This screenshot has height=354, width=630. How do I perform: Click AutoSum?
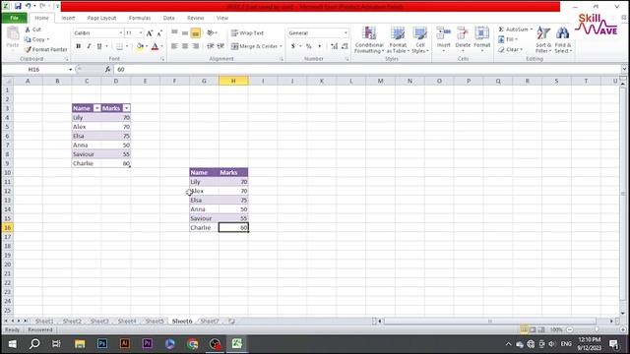(513, 29)
